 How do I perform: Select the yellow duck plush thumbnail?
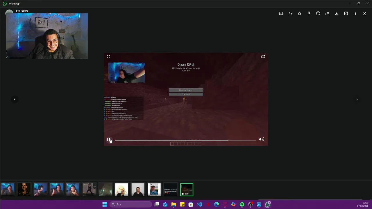tap(121, 190)
